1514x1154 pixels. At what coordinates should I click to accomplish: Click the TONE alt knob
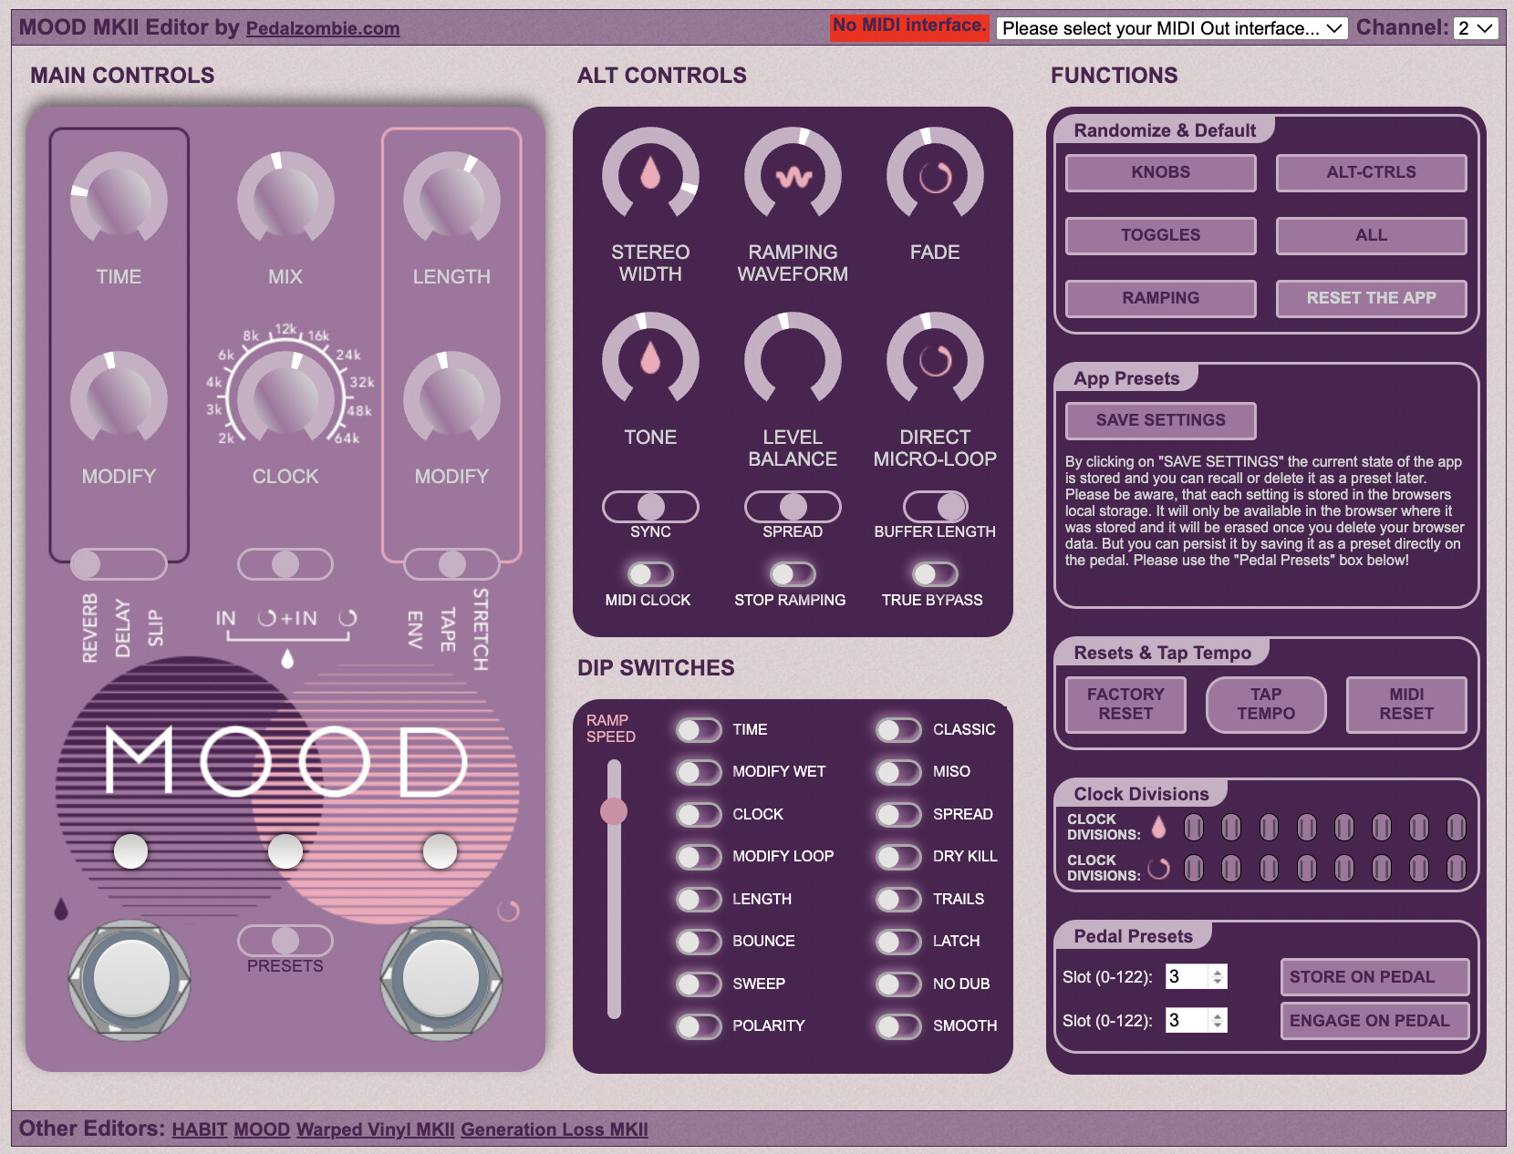point(650,360)
